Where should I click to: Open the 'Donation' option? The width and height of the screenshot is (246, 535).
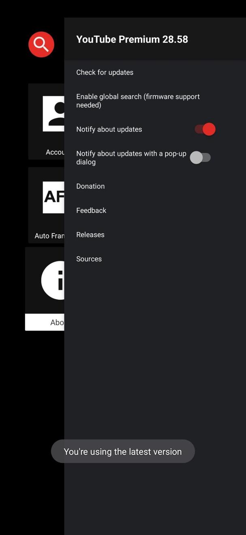click(90, 186)
